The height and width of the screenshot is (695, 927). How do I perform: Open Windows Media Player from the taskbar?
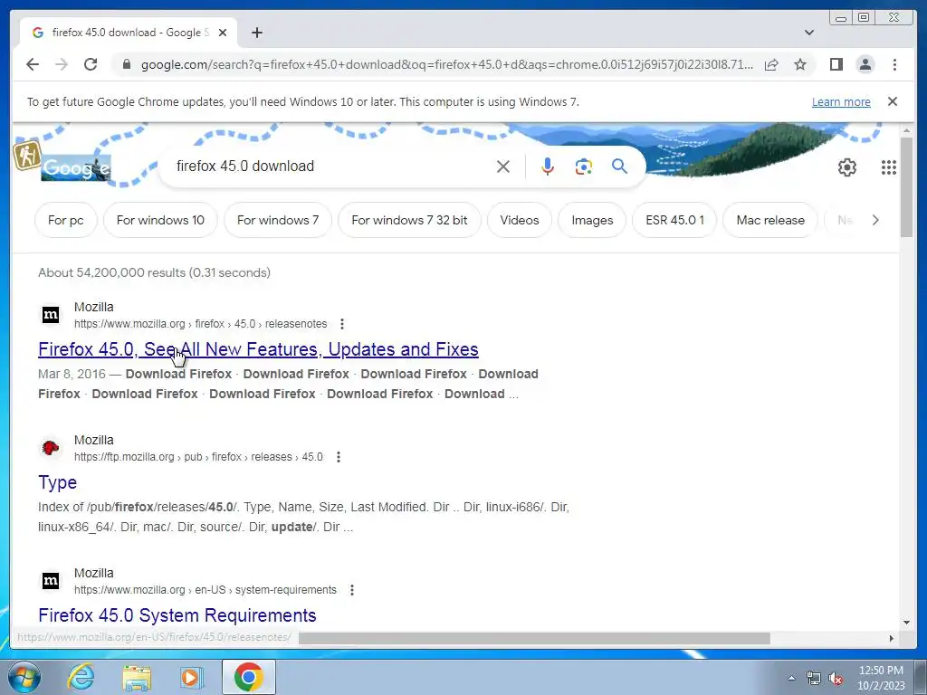click(x=191, y=677)
